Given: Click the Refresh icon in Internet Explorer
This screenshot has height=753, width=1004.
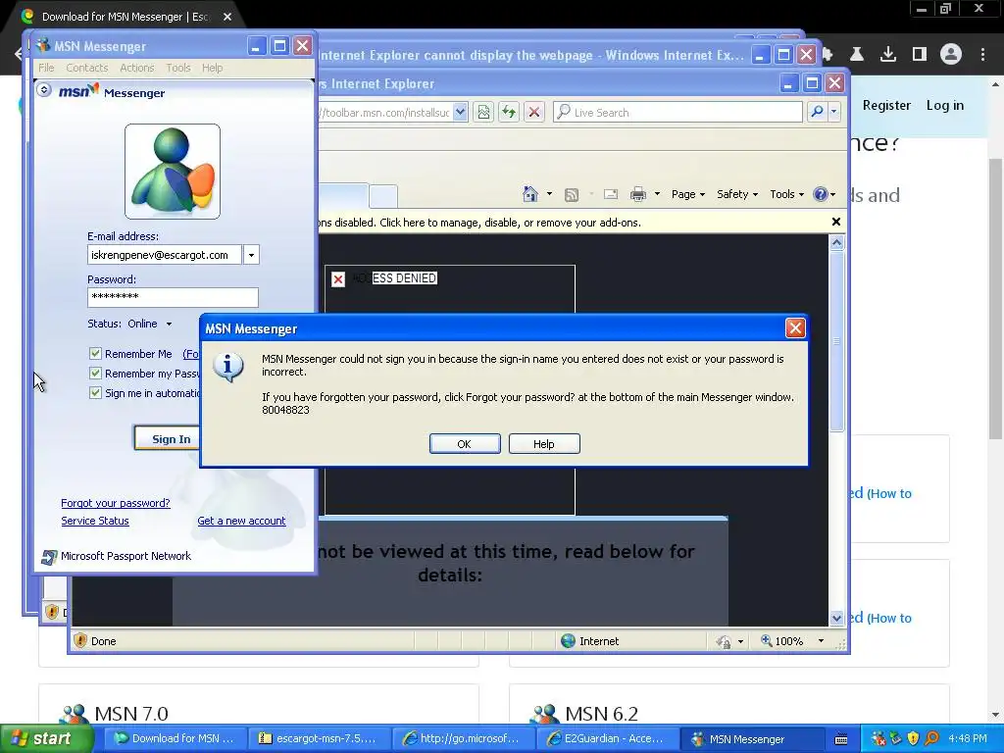Looking at the screenshot, I should click(x=509, y=113).
